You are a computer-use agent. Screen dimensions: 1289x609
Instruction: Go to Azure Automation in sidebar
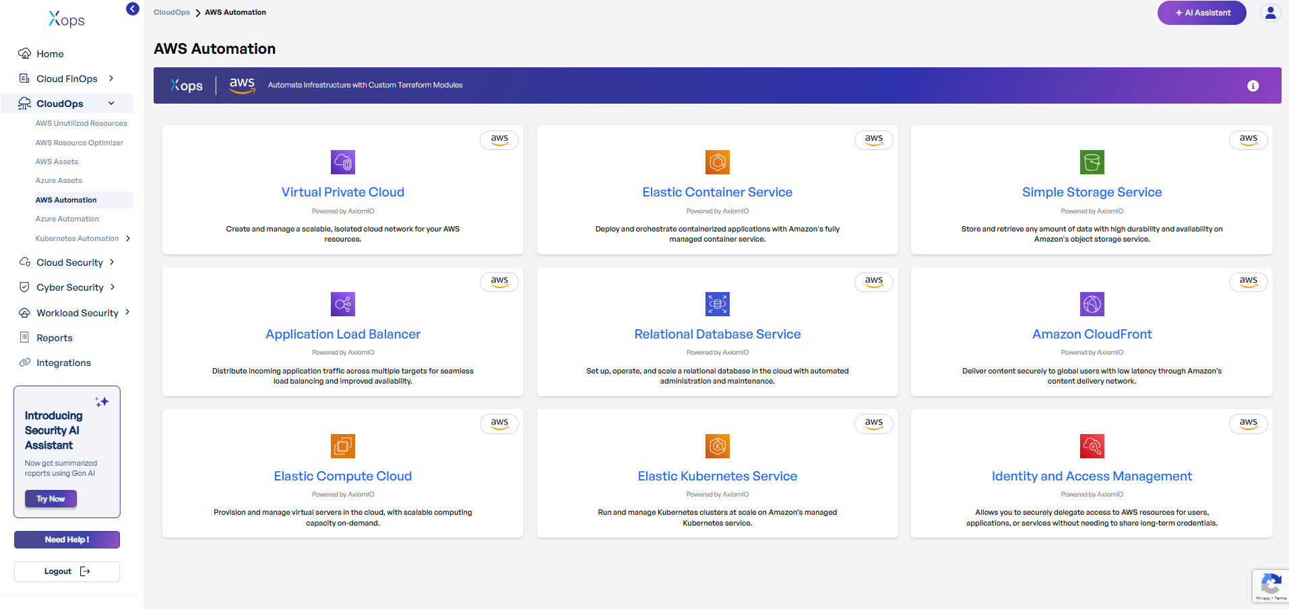(x=67, y=219)
